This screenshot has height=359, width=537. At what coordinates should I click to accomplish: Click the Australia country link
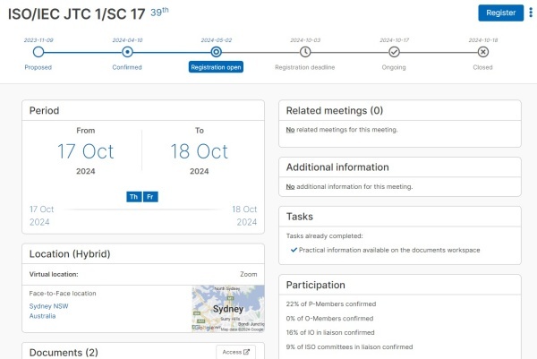tap(43, 316)
